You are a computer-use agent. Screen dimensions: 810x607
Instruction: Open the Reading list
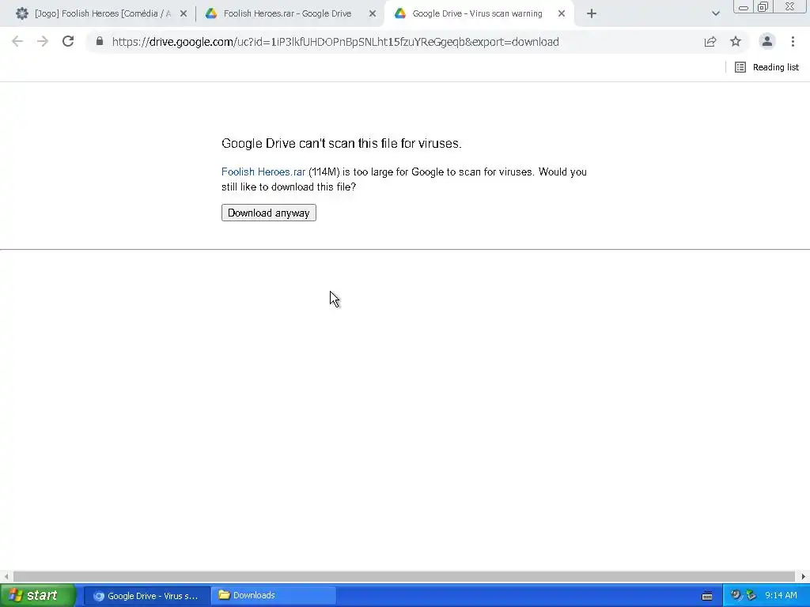pos(766,67)
